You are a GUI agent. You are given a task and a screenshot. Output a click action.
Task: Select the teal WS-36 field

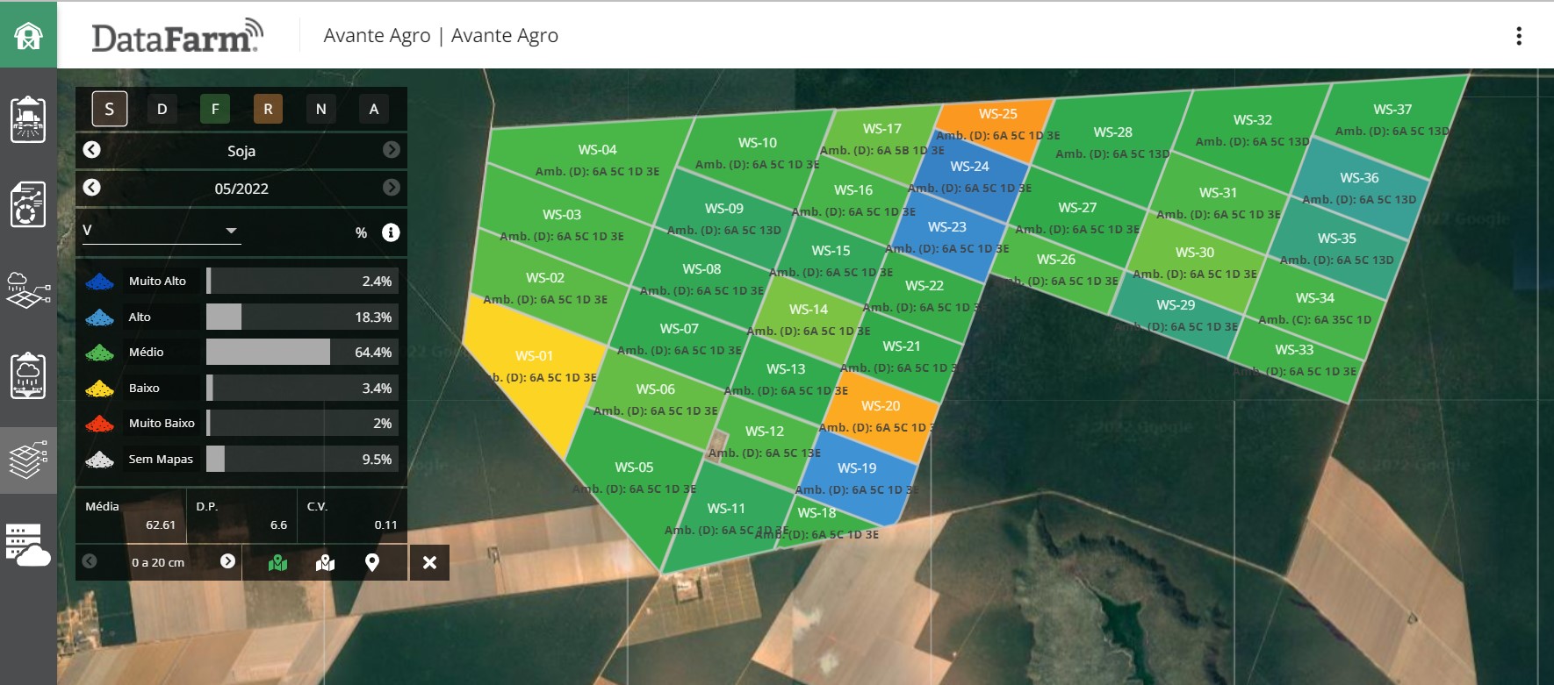(x=1359, y=189)
